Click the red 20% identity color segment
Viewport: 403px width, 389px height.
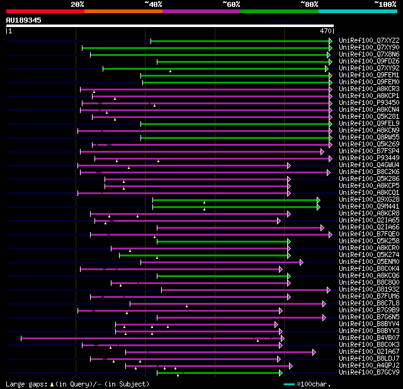(45, 11)
